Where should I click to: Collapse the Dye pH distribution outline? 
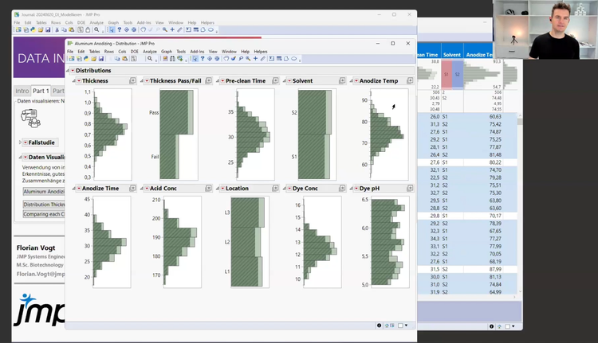(x=350, y=189)
